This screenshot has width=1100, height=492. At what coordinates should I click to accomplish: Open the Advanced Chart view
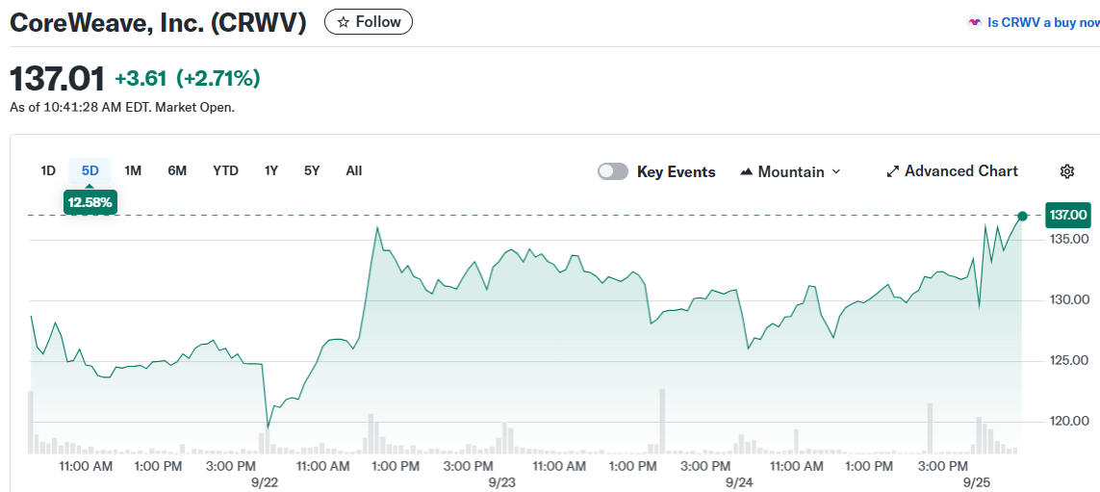pos(952,171)
